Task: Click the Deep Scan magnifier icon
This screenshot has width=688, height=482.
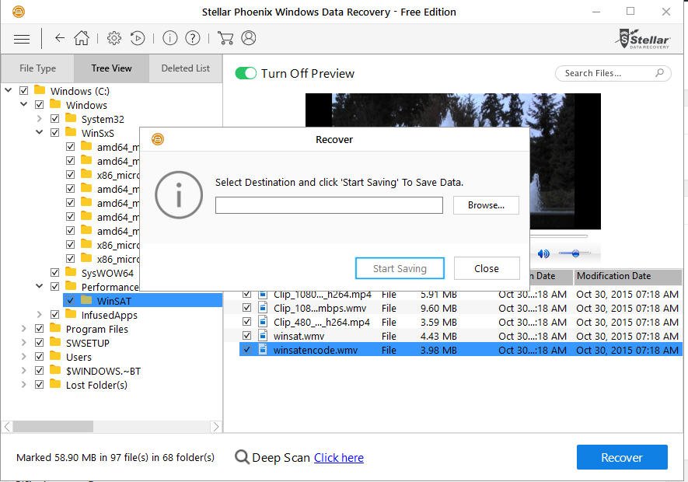Action: click(242, 457)
